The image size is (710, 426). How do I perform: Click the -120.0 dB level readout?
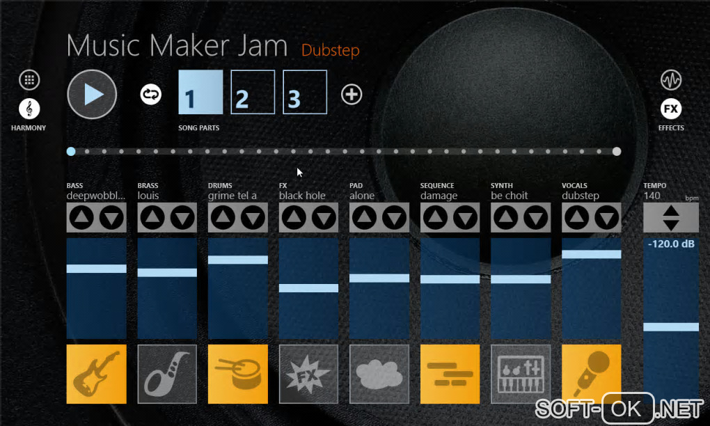tap(671, 244)
